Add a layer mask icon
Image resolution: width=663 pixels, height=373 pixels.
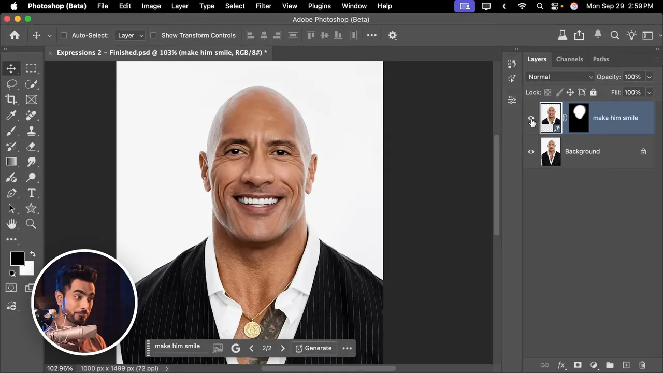tap(578, 365)
